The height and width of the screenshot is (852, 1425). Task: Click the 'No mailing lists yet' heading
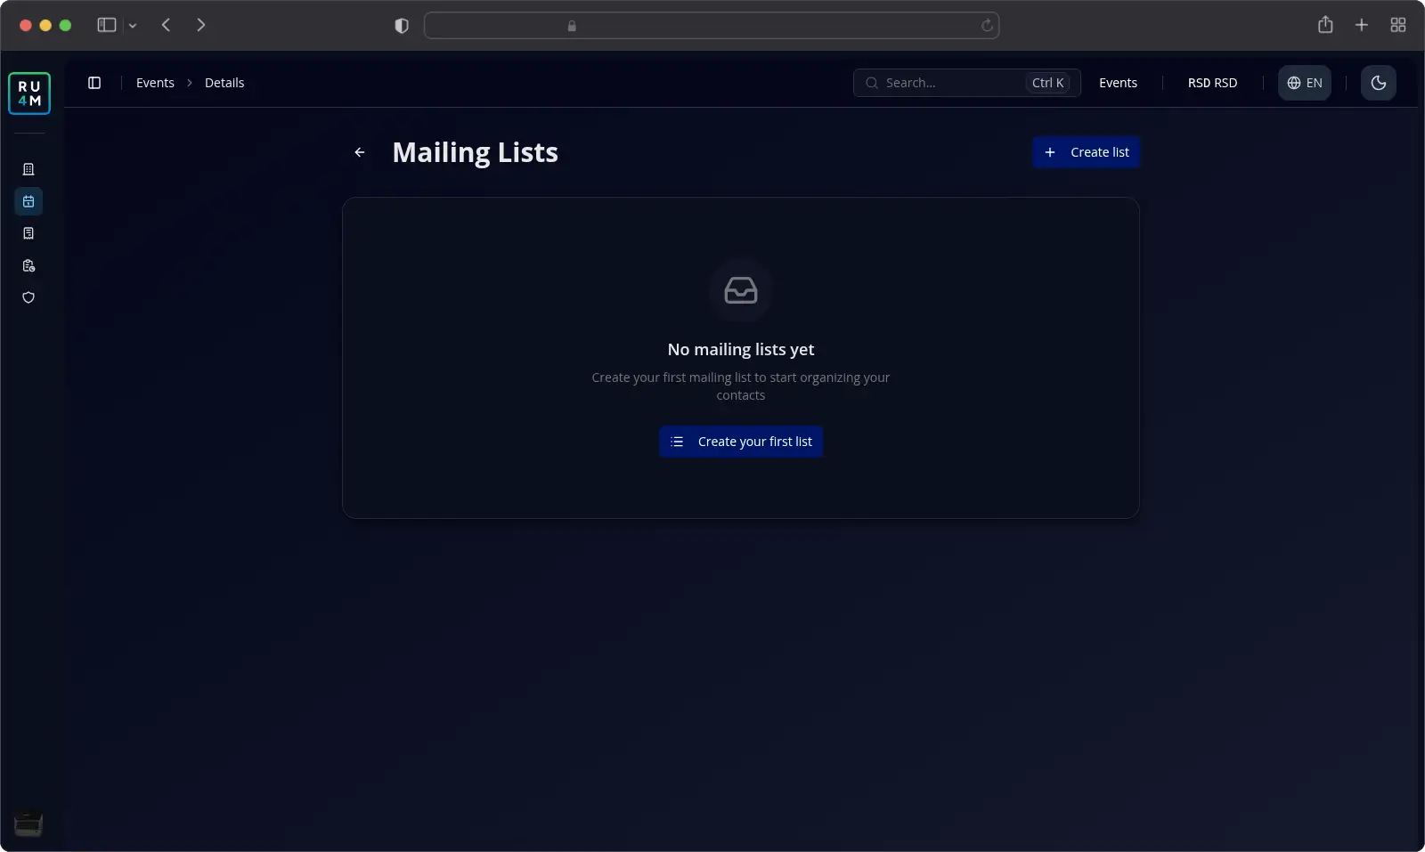[741, 350]
